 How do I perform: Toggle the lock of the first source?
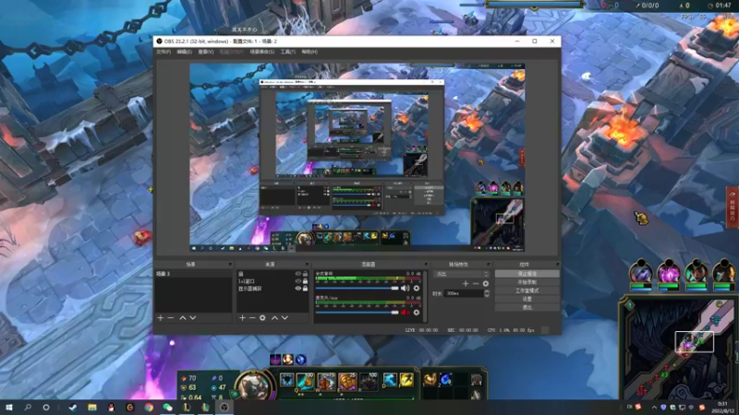[x=305, y=273]
